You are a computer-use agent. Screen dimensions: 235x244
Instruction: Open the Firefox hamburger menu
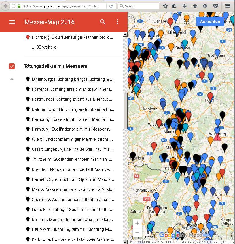pyautogui.click(x=228, y=6)
